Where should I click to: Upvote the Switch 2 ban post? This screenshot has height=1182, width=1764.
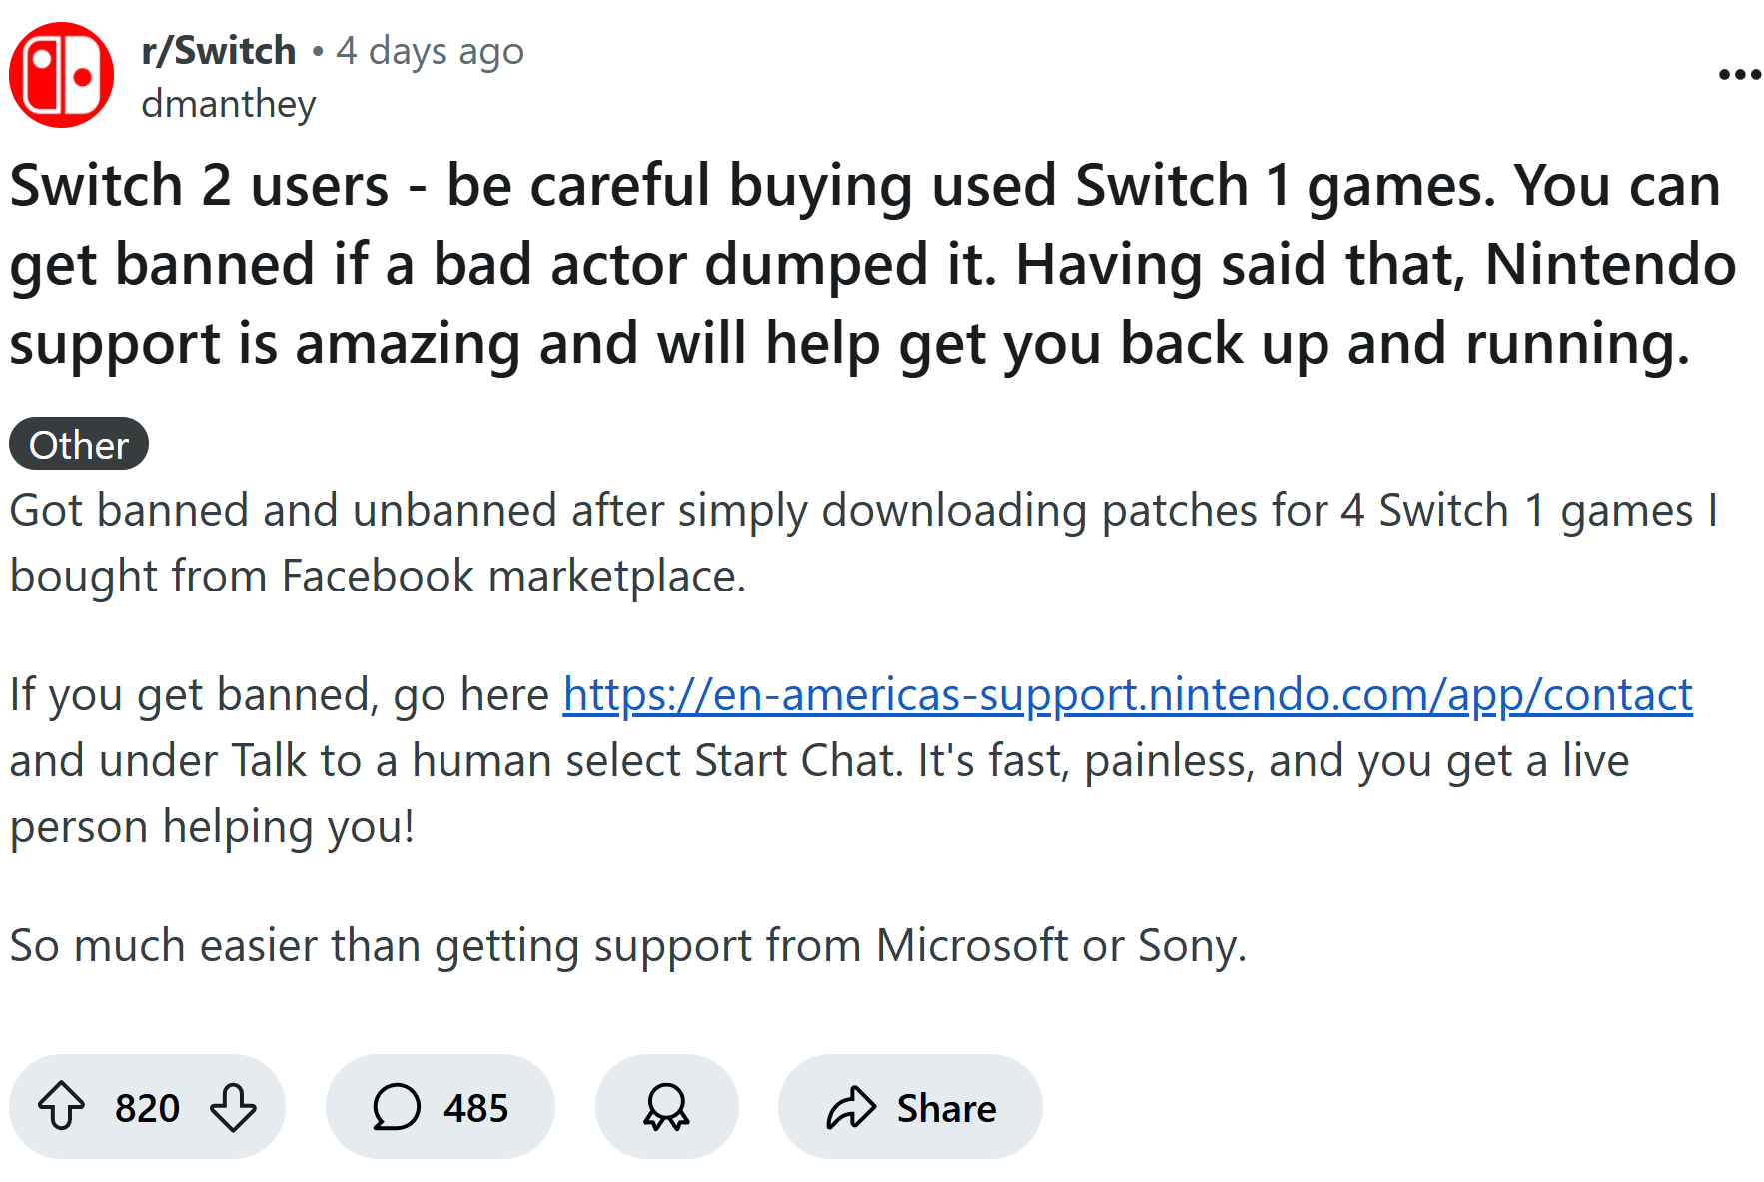pos(61,1107)
